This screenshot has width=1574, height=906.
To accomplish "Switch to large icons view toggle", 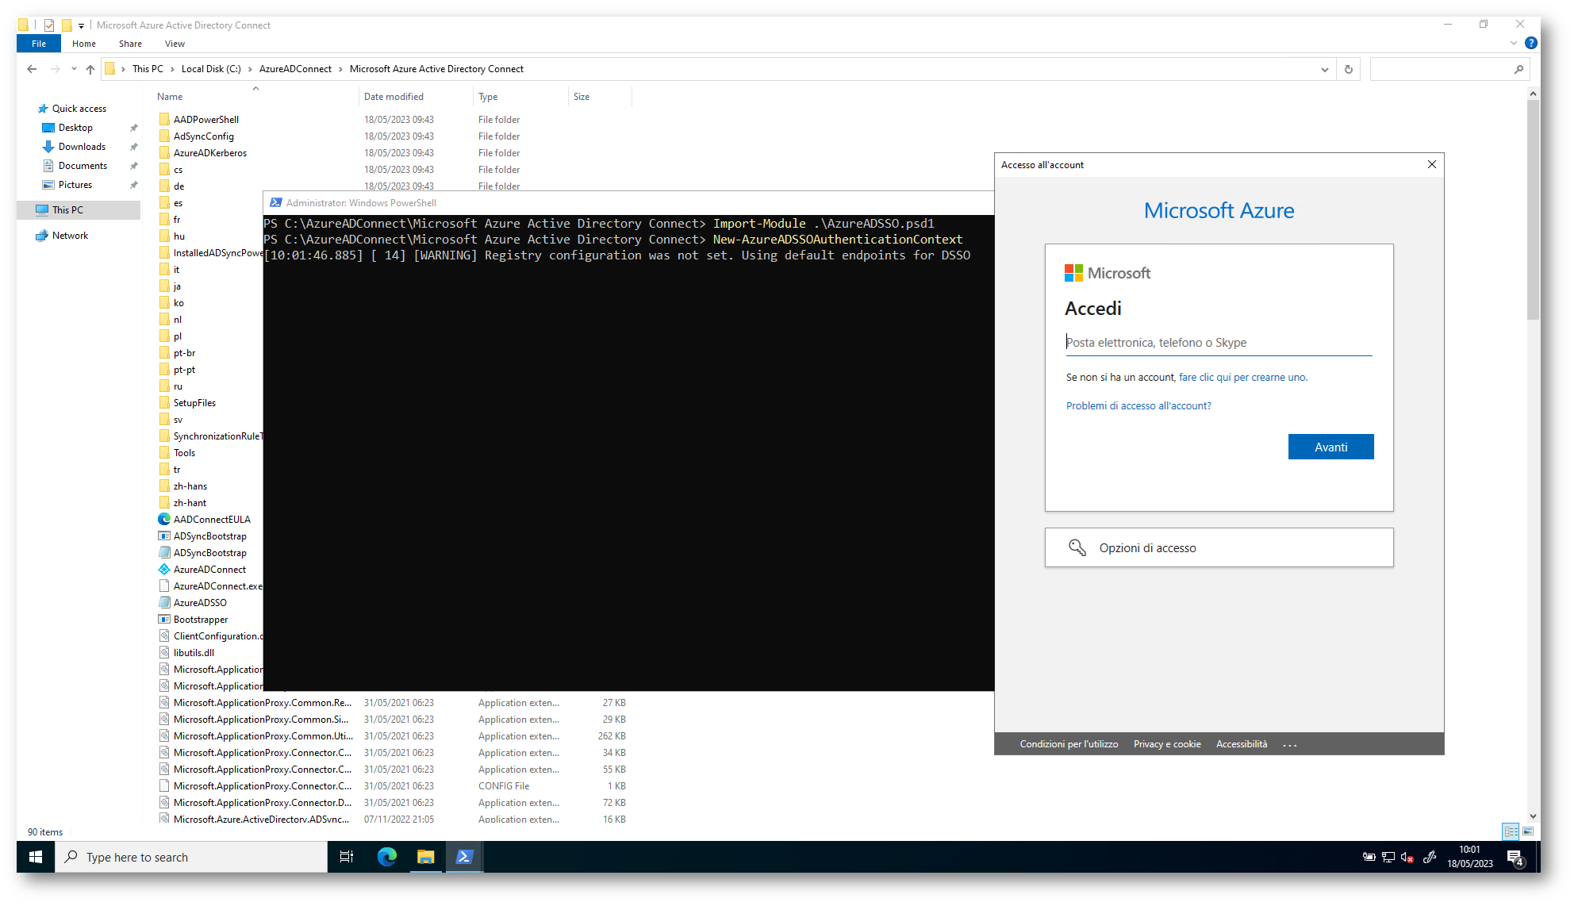I will pos(1528,831).
